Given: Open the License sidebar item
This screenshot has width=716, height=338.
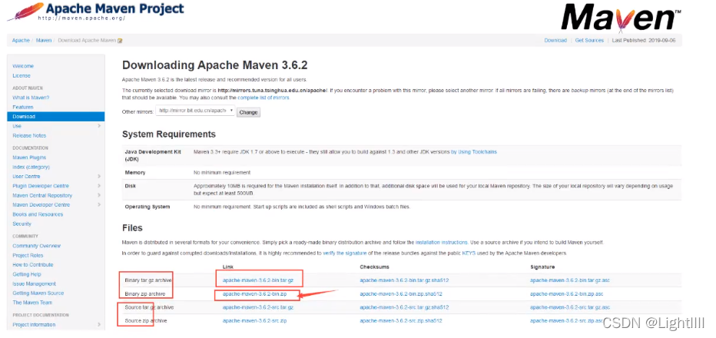Looking at the screenshot, I should [22, 76].
